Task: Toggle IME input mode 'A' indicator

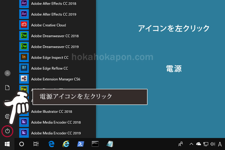Action: [x=220, y=144]
